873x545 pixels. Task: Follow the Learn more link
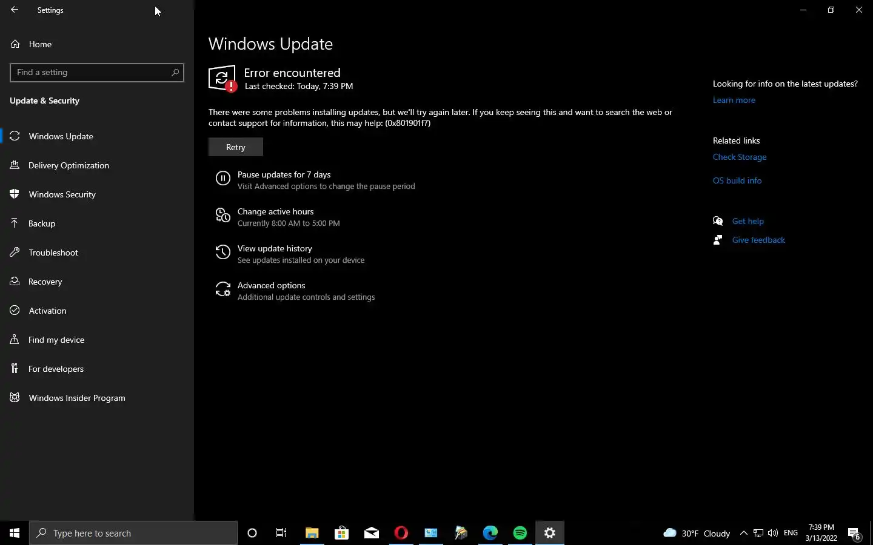(734, 100)
